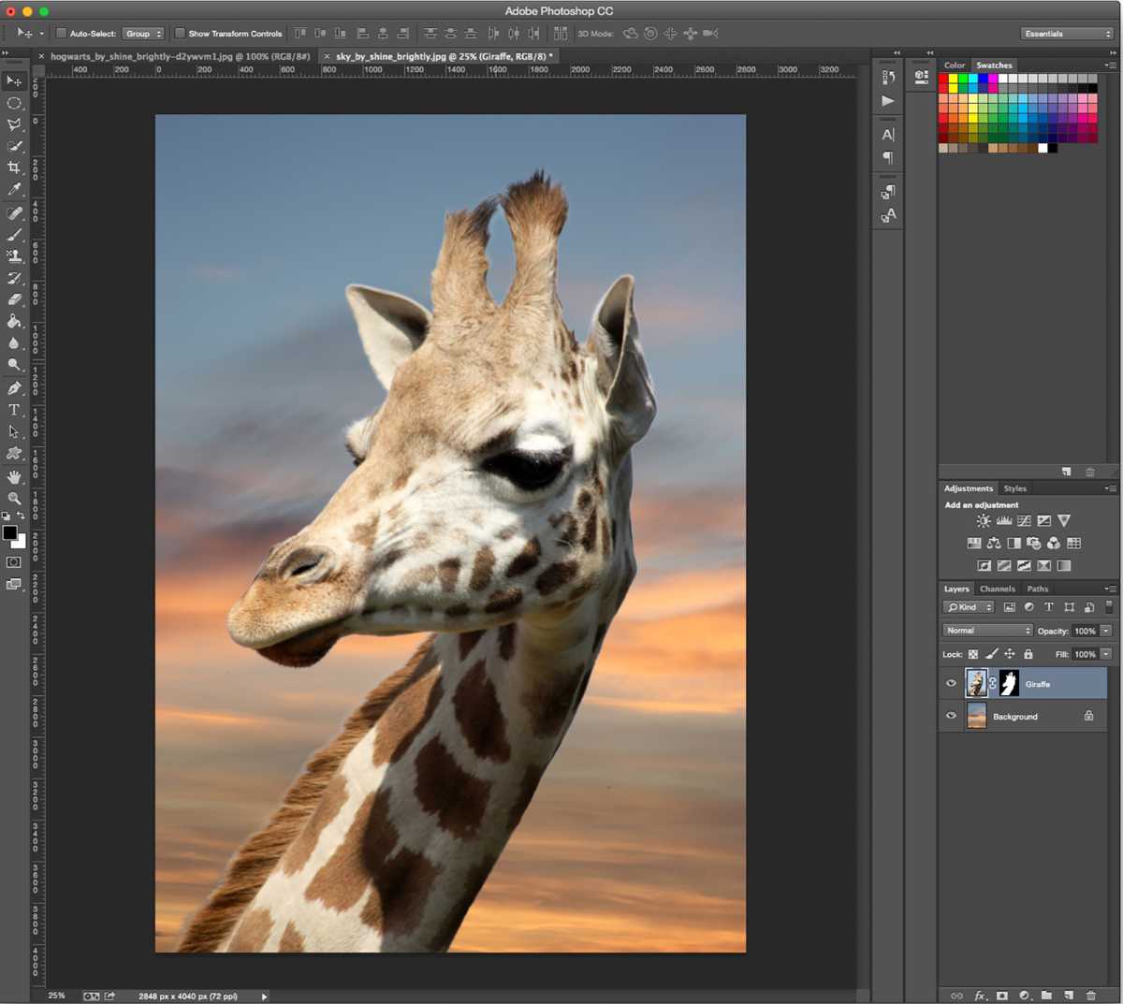Toggle Quick Mask mode
Viewport: 1123px width, 1004px height.
(x=14, y=562)
